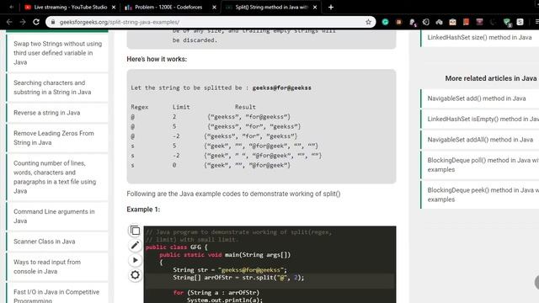539x303 pixels.
Task: Open Ways to read input from console
Action: (x=47, y=267)
